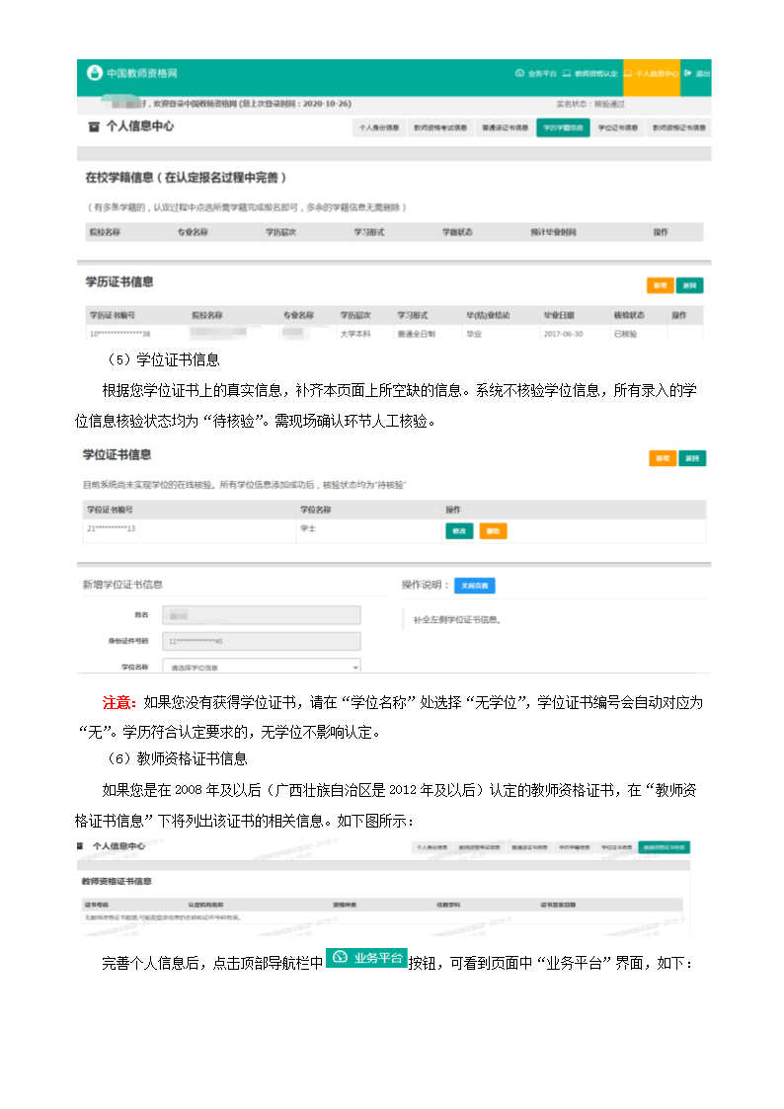The image size is (784, 1109).
Task: Click the green 业务平台 button image in the paragraph
Action: (x=366, y=958)
